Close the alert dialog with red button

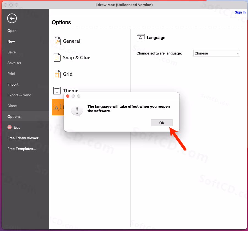[68, 96]
